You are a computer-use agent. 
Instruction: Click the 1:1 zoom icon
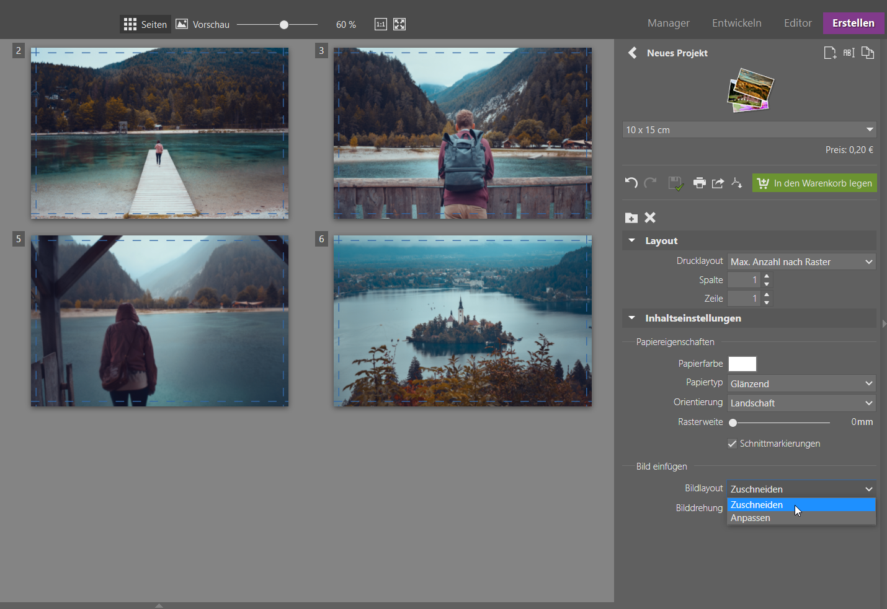click(381, 24)
